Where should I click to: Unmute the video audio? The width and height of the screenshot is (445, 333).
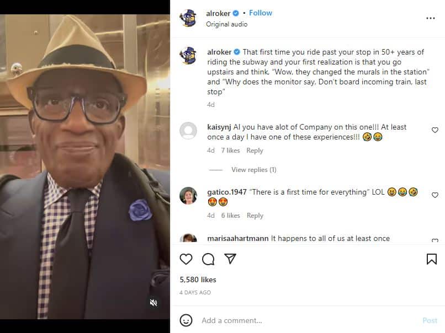coord(153,302)
